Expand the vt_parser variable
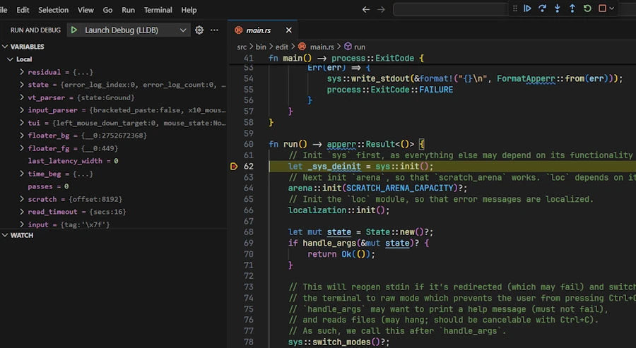The image size is (636, 348). [x=22, y=97]
